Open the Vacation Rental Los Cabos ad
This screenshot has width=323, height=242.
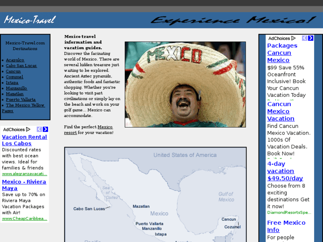24,140
